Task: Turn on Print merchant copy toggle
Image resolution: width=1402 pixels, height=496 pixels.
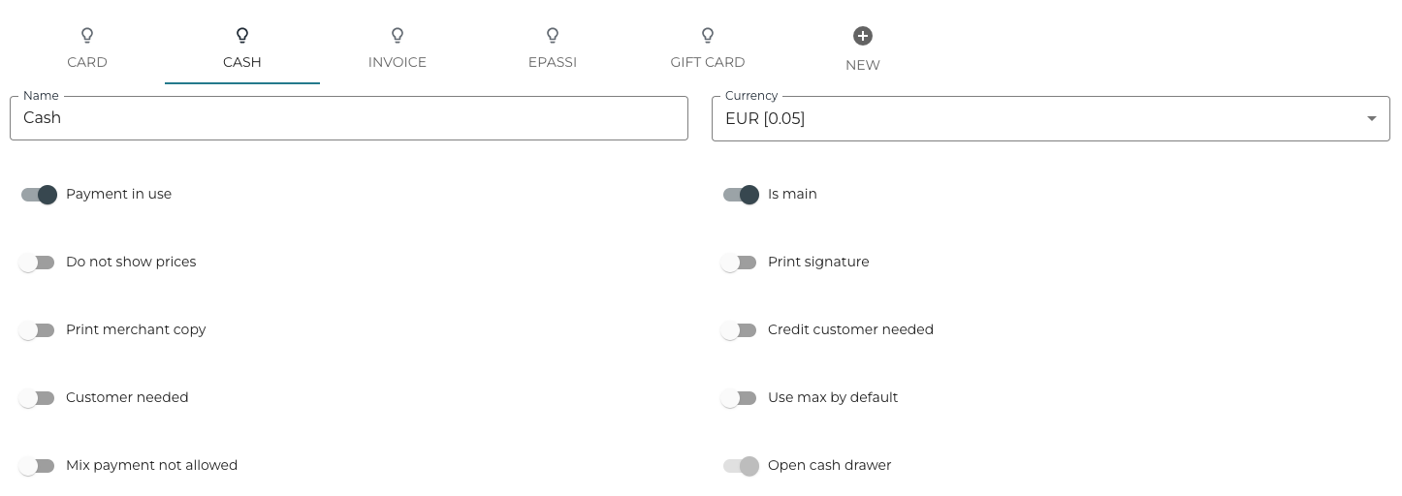Action: pos(37,330)
